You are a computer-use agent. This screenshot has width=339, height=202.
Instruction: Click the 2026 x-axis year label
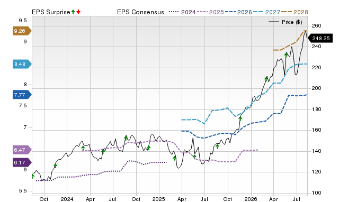point(251,199)
